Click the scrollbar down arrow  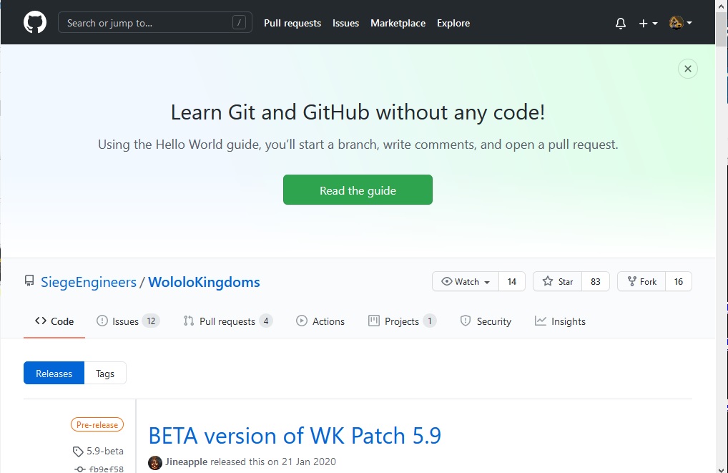(x=721, y=469)
